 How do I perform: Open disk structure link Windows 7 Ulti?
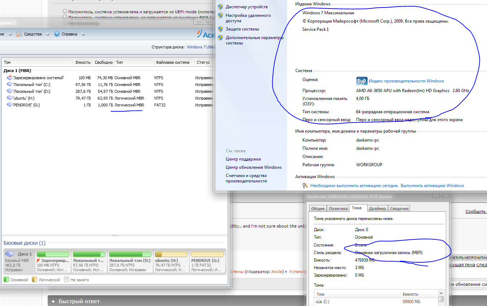(200, 47)
